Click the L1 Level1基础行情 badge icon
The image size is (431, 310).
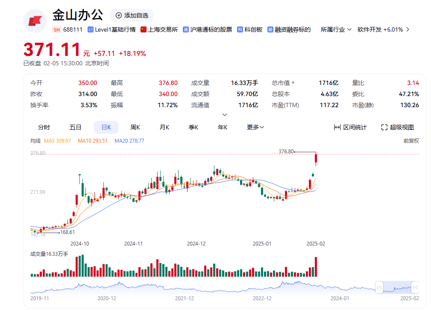[x=91, y=30]
